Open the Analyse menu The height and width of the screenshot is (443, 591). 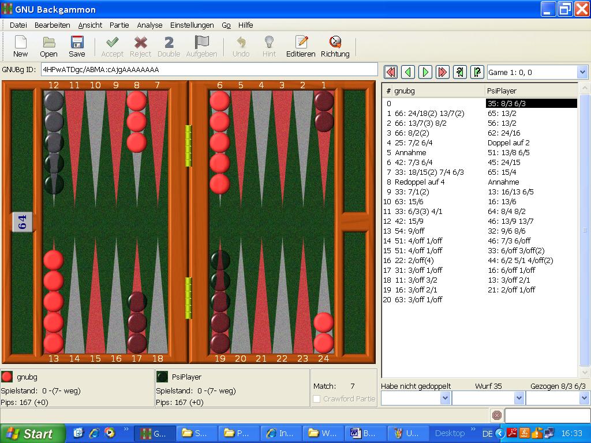(x=149, y=25)
